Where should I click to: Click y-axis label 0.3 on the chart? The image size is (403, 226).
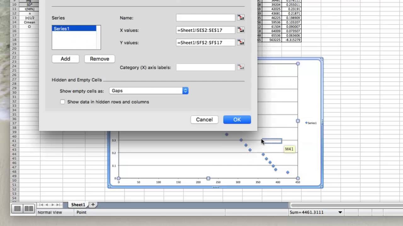coord(114,140)
